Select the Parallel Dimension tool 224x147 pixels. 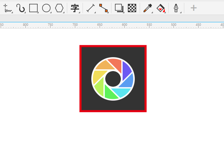tap(91, 8)
